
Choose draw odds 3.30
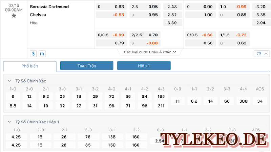pos(172,23)
